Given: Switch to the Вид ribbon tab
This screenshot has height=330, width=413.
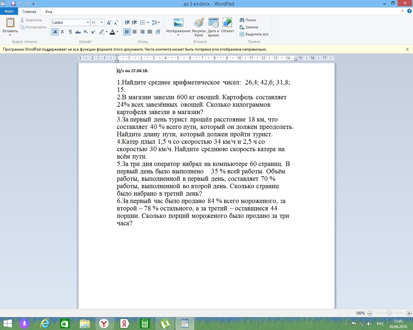Looking at the screenshot, I should 49,12.
